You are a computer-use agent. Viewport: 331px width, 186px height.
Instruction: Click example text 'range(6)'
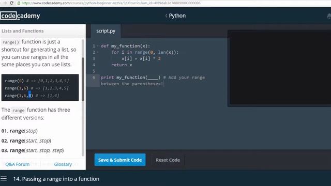14,81
